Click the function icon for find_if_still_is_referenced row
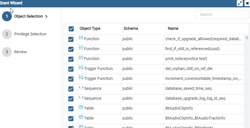 81,48
